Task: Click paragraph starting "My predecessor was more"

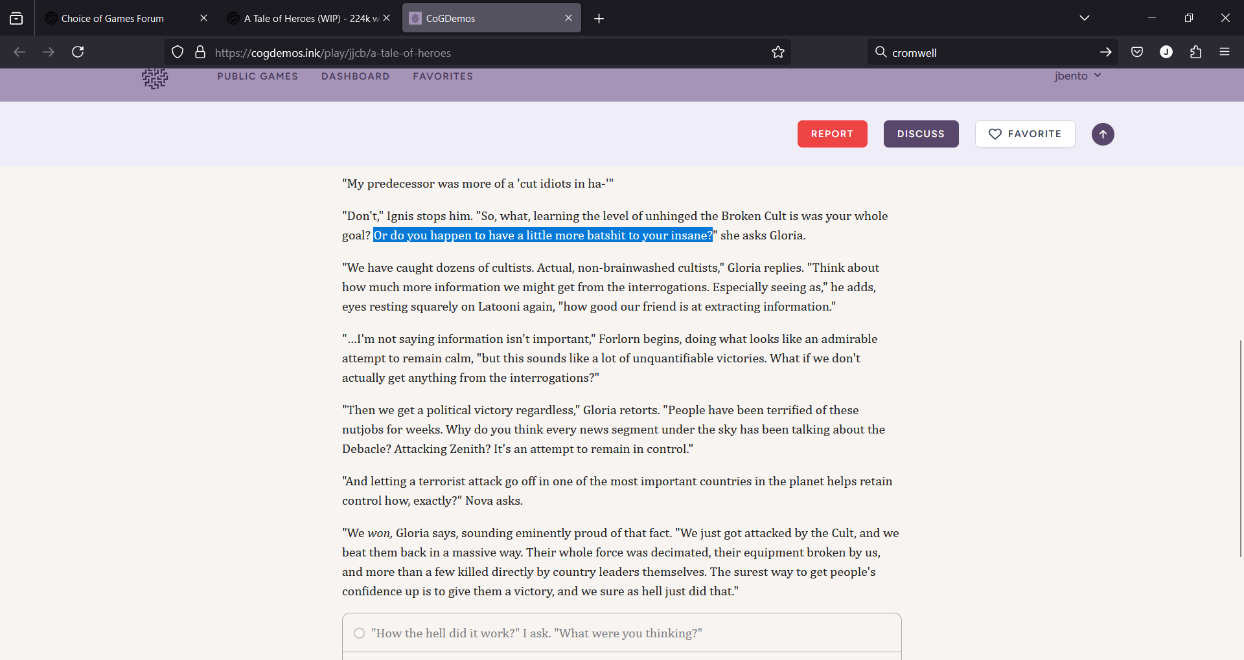Action: click(478, 184)
